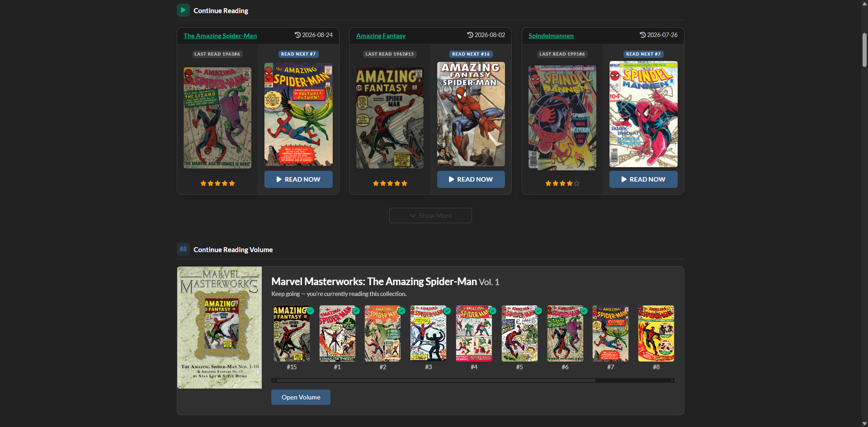Click the star rating under The Amazing Spider-Man 1963#6
Viewport: 868px width, 427px height.
pyautogui.click(x=217, y=183)
